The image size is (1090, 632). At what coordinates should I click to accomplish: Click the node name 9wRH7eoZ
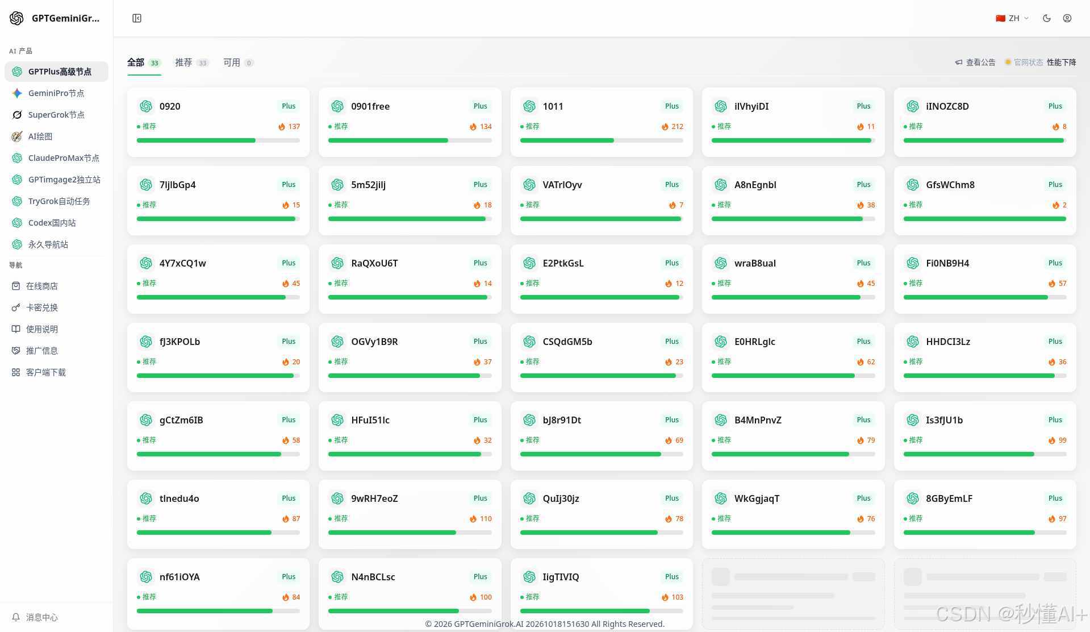click(x=374, y=498)
